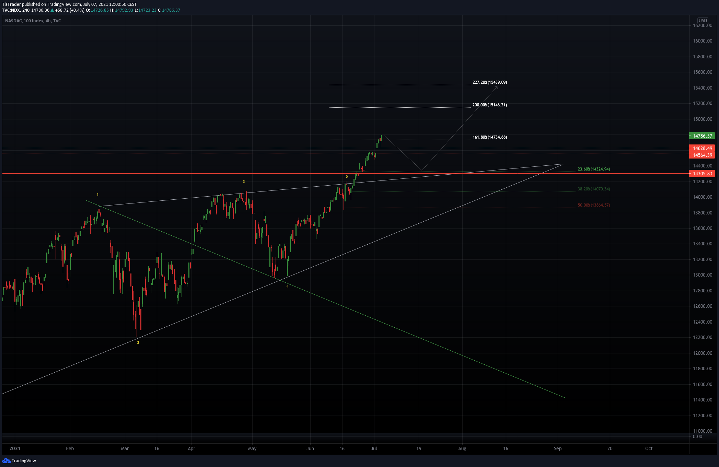Screen dimensions: 719x467
Task: Click the 2021 label on time axis
Action: pos(15,448)
